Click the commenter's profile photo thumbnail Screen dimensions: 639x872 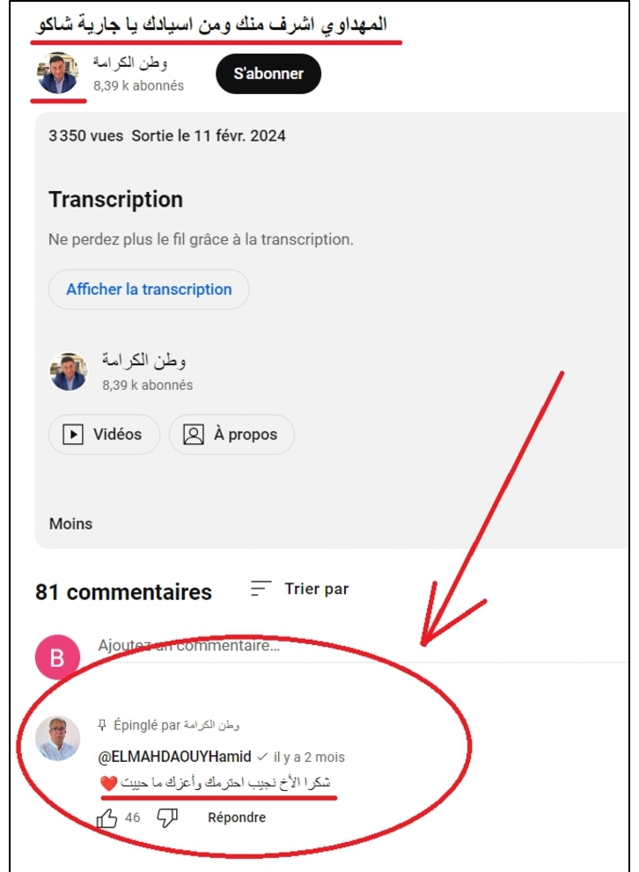[x=58, y=738]
